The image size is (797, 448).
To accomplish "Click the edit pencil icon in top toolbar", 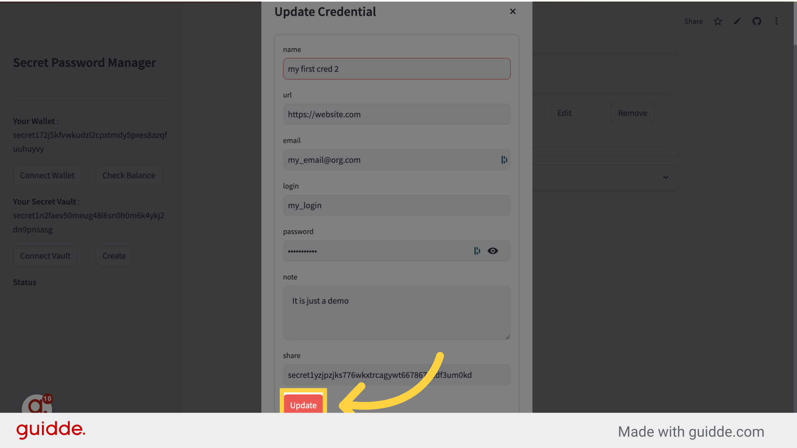I will pyautogui.click(x=737, y=21).
